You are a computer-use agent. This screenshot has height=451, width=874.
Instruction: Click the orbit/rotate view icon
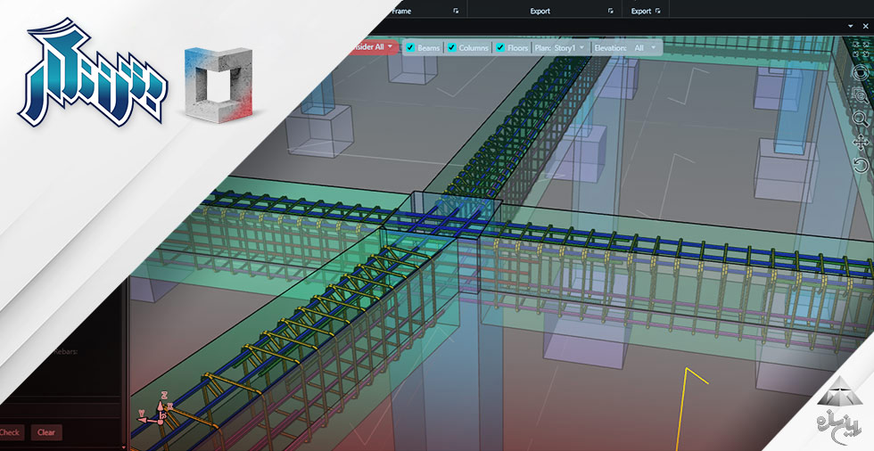[x=861, y=73]
